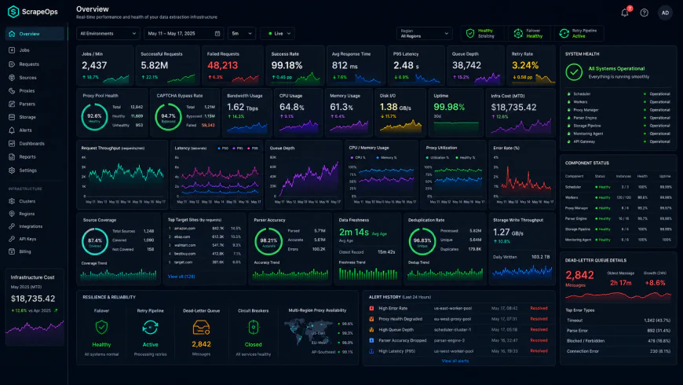683x385 pixels.
Task: Click the Retry Pipeline Active status badge
Action: click(x=579, y=33)
